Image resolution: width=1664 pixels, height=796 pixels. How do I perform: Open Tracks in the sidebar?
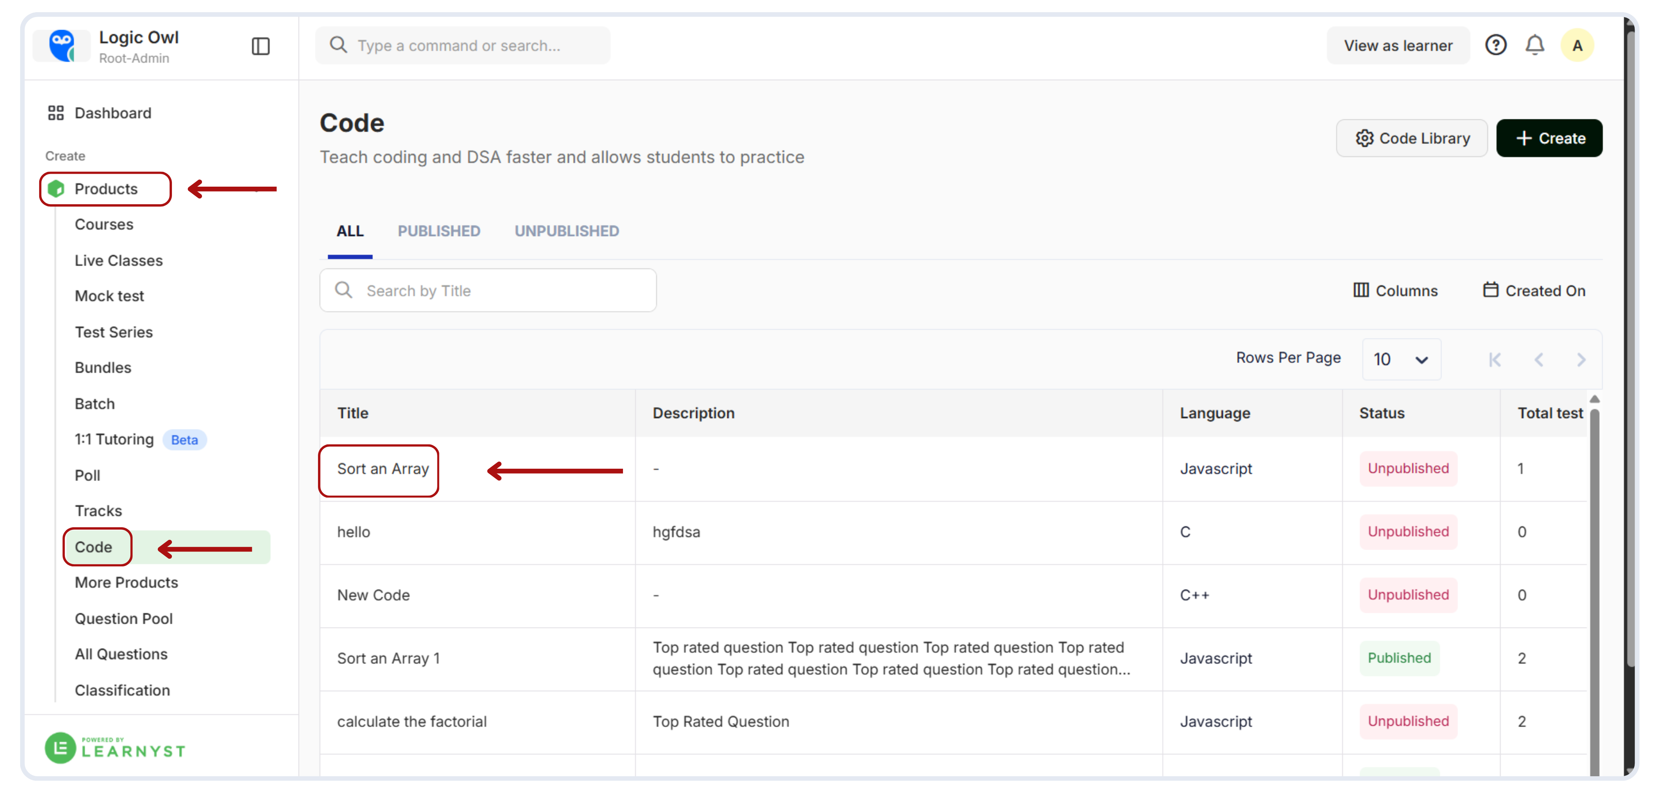pos(98,511)
